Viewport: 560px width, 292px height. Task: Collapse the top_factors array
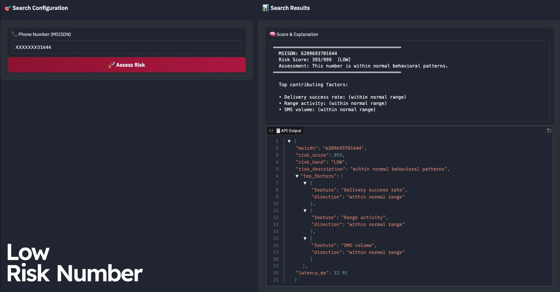tap(297, 176)
